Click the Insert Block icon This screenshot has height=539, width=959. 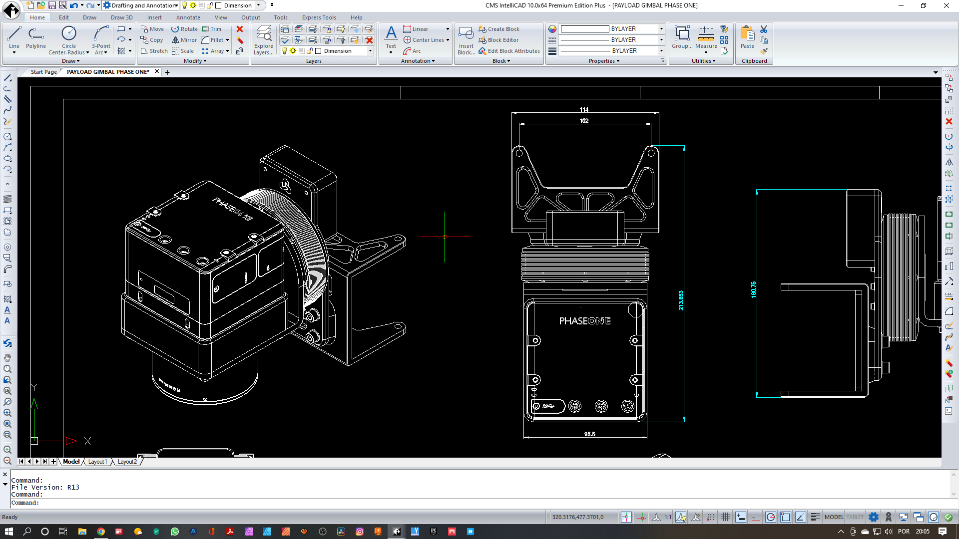pos(466,40)
